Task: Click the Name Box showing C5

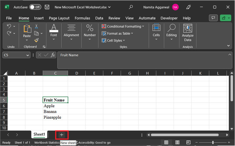Action: (16, 55)
